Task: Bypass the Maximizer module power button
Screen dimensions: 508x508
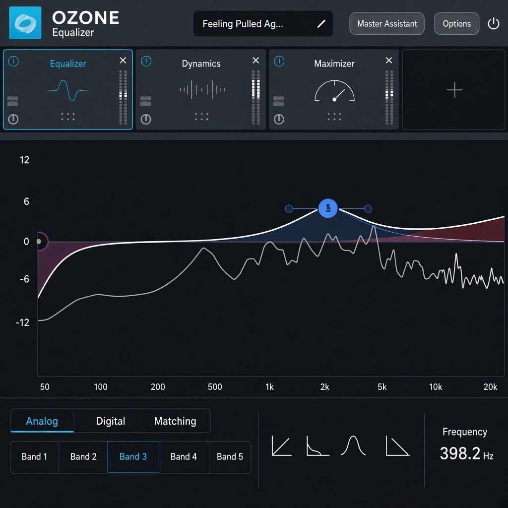Action: click(x=279, y=119)
